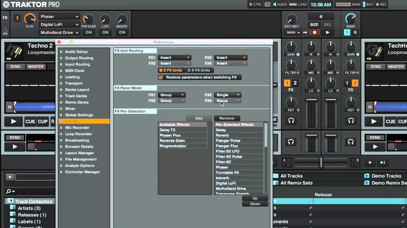The image size is (407, 228).
Task: Move selected effect Down
Action: pyautogui.click(x=255, y=204)
